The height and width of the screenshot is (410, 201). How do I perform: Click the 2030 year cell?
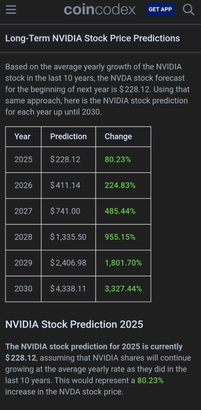point(23,289)
